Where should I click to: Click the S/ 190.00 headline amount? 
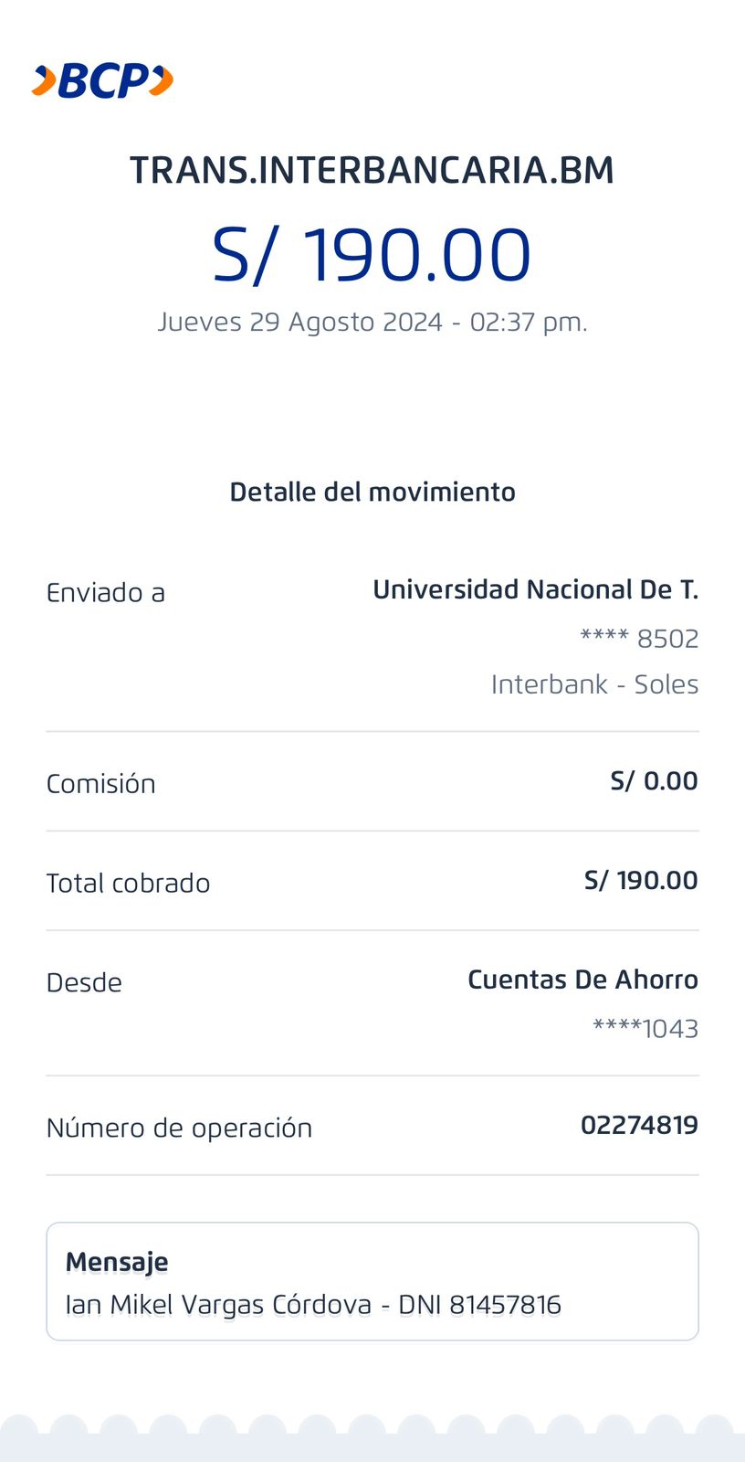click(372, 254)
